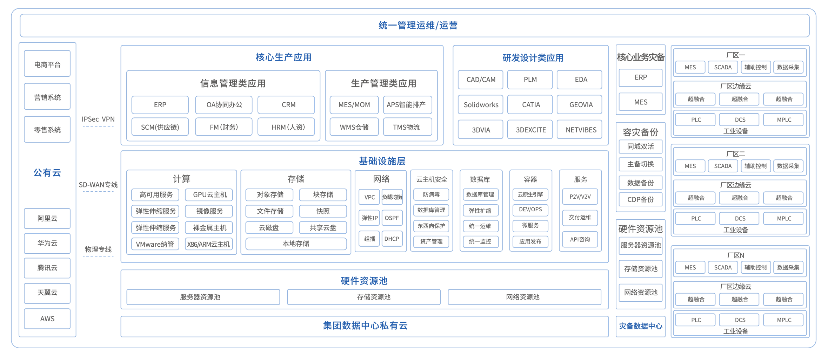Click the 主备切换 box

641,164
